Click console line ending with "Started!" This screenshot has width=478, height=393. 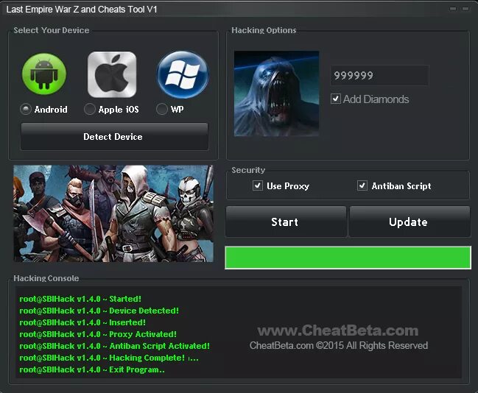[80, 299]
